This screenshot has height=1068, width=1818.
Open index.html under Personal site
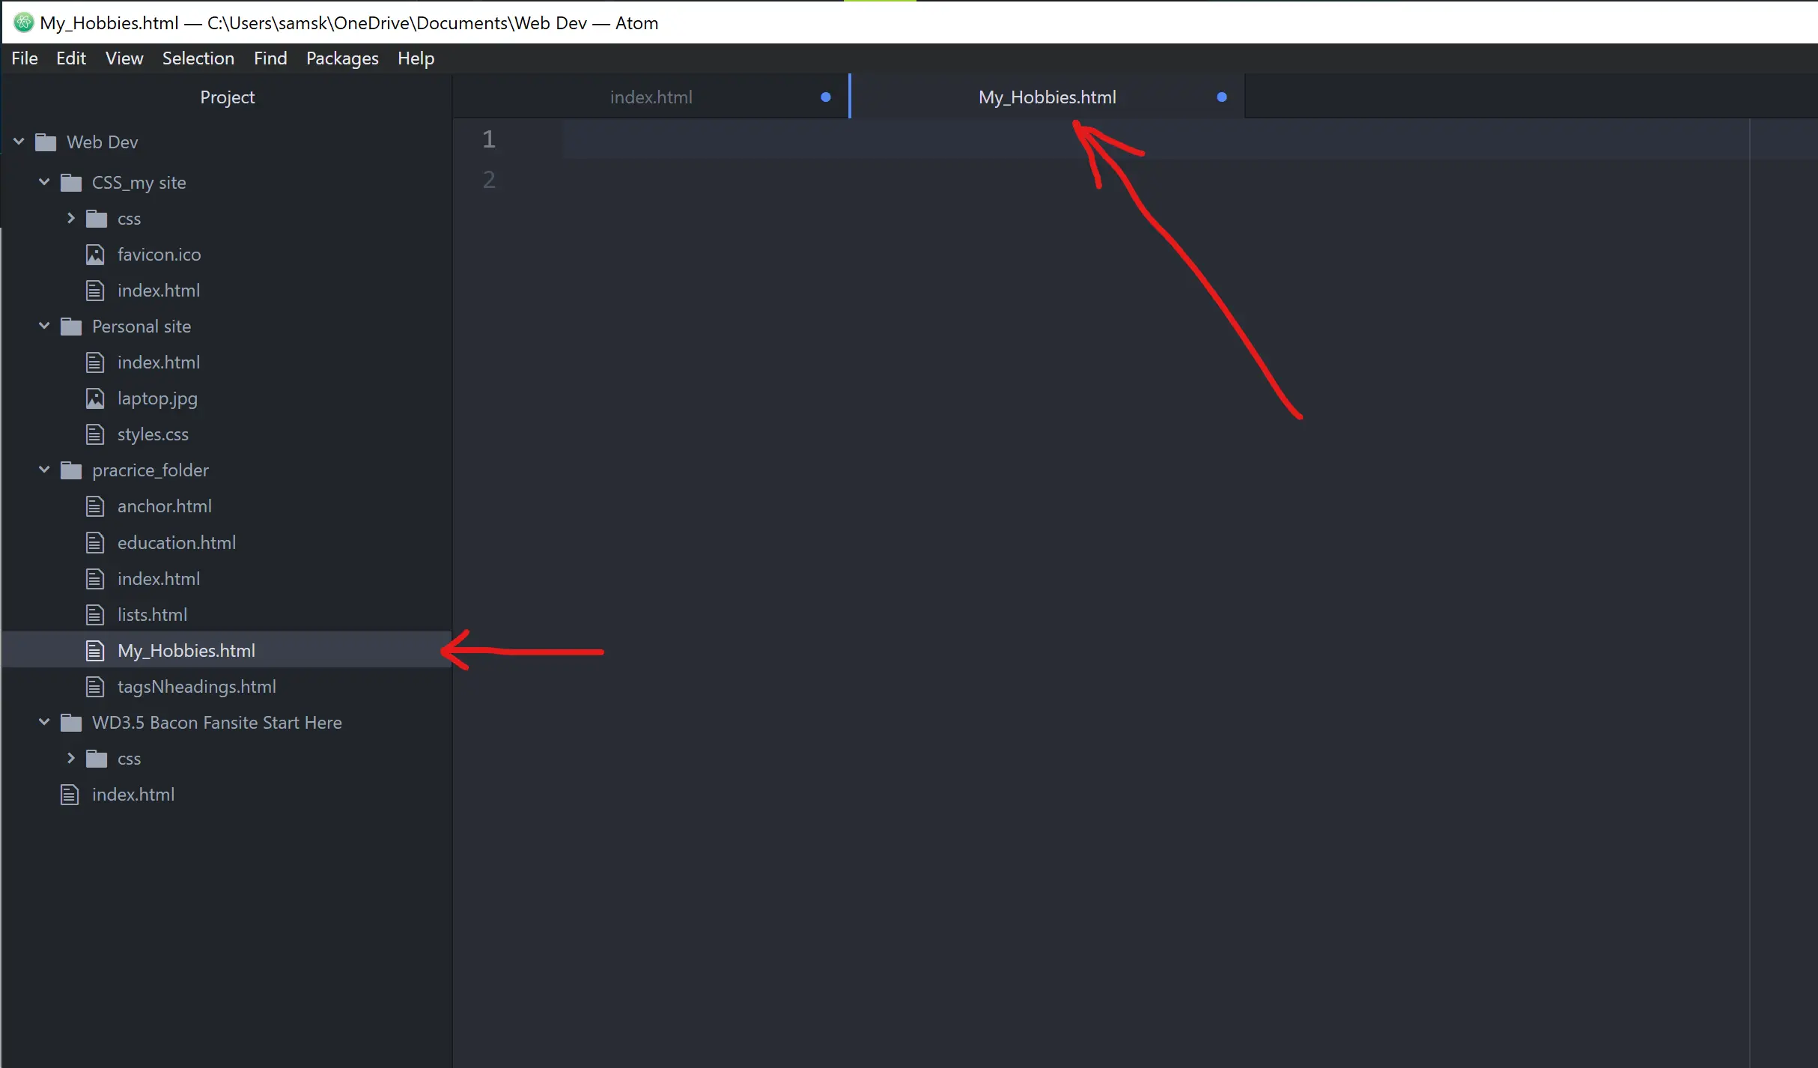click(159, 362)
